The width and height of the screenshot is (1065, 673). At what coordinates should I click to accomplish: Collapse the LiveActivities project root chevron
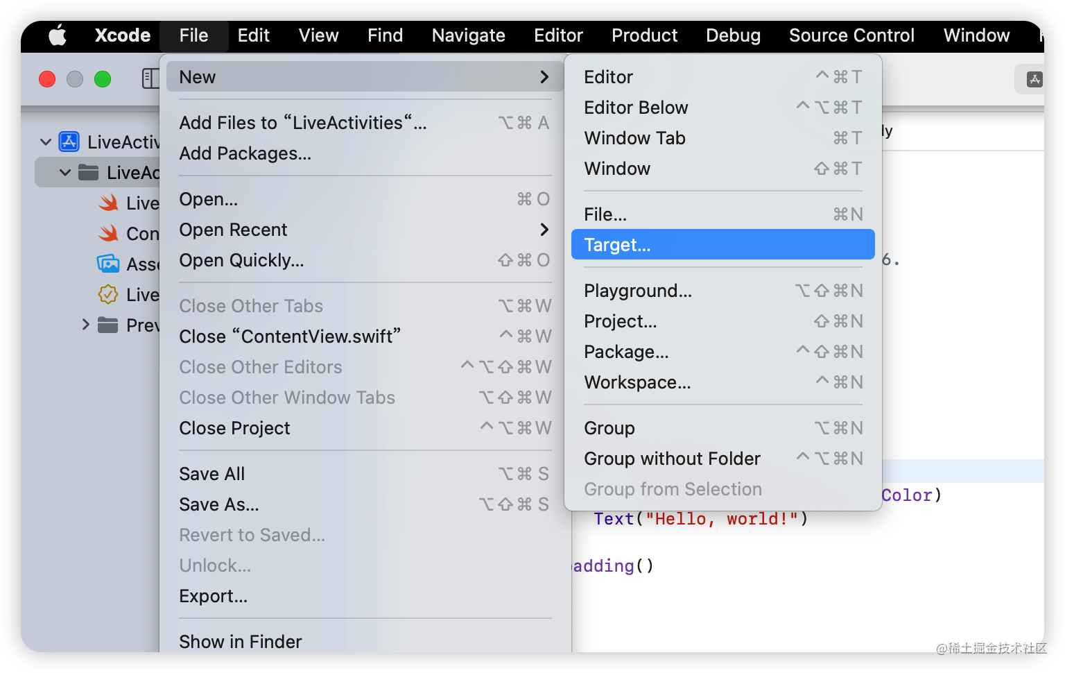[46, 142]
